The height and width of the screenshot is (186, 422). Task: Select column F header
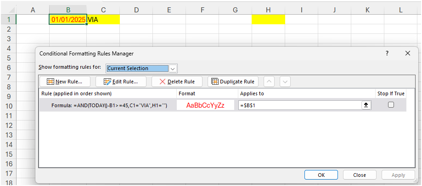tap(202, 10)
